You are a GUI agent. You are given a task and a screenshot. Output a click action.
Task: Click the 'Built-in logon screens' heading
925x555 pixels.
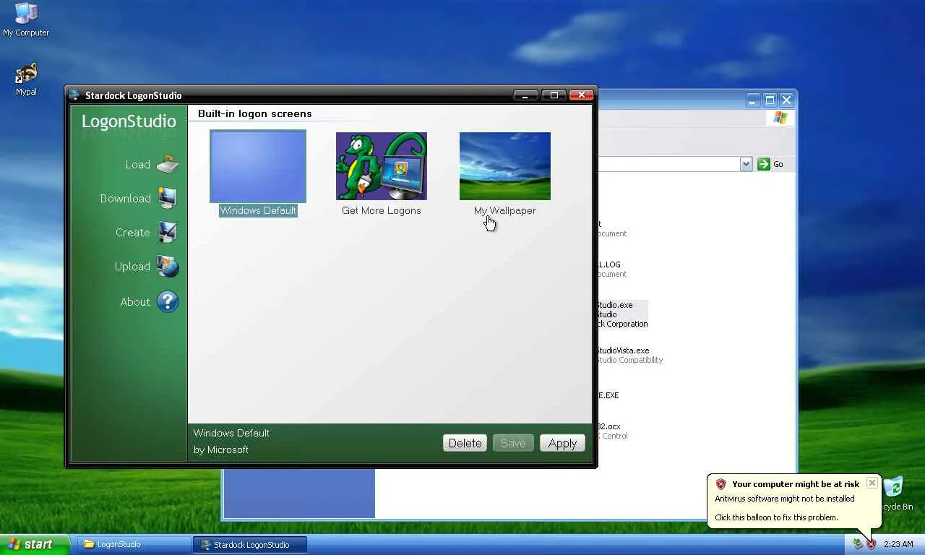(x=255, y=113)
